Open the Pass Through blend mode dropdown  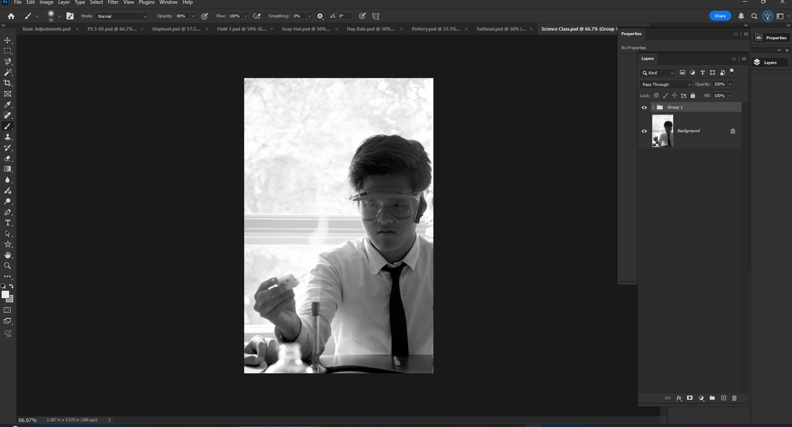[x=666, y=84]
